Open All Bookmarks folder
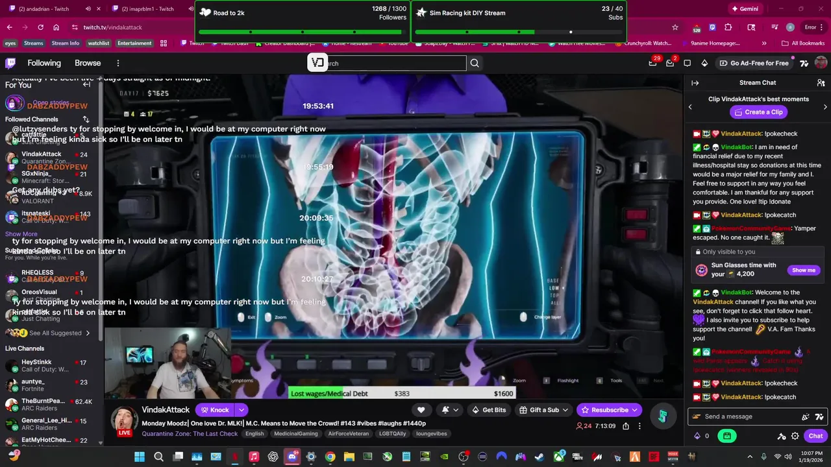 coord(803,43)
